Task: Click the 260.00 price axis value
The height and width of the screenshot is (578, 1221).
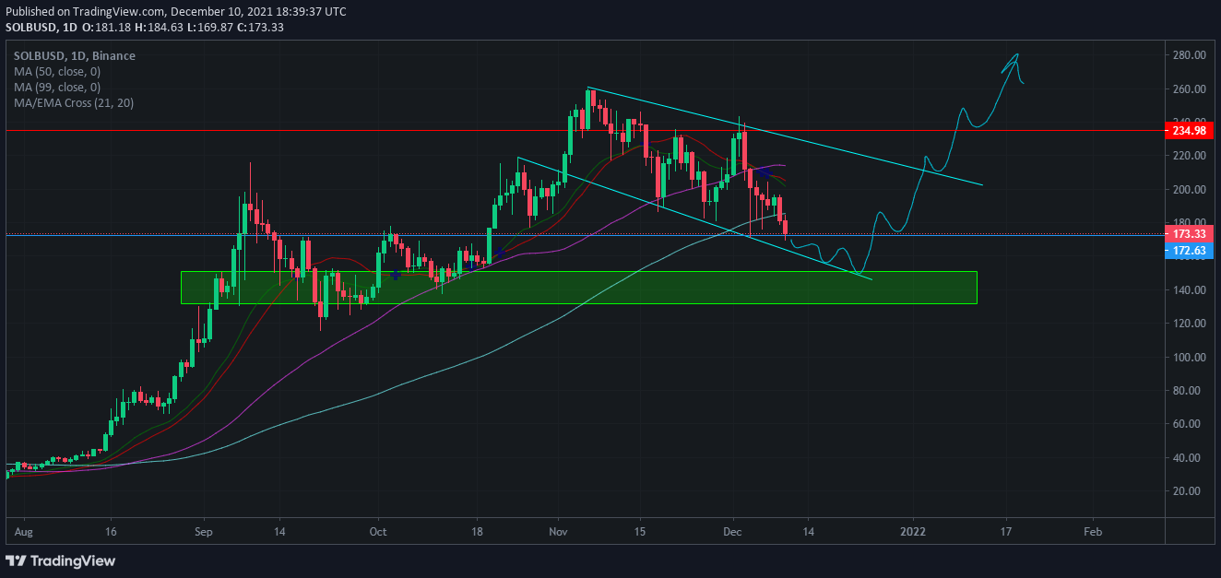Action: click(x=1190, y=89)
